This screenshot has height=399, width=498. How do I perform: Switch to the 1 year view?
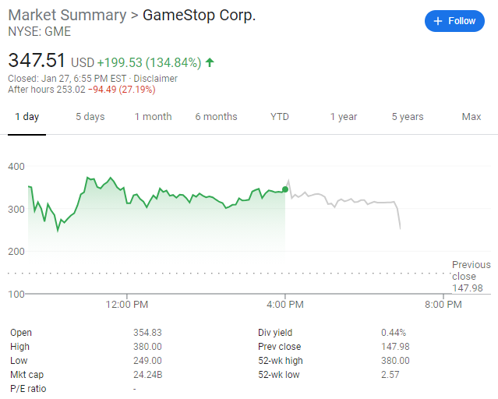[343, 117]
